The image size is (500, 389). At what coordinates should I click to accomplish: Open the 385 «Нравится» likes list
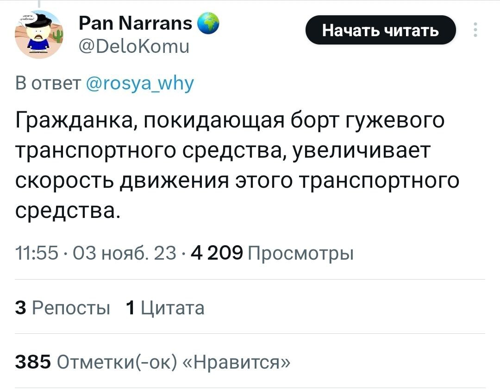[x=154, y=361]
